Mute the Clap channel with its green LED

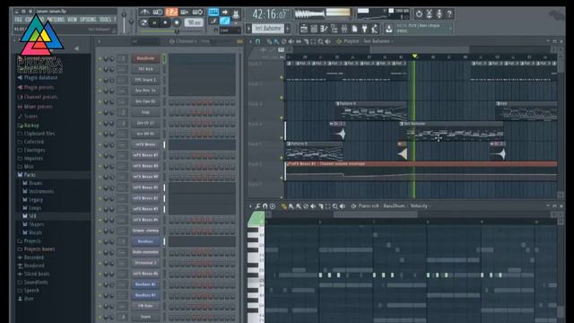click(x=100, y=112)
